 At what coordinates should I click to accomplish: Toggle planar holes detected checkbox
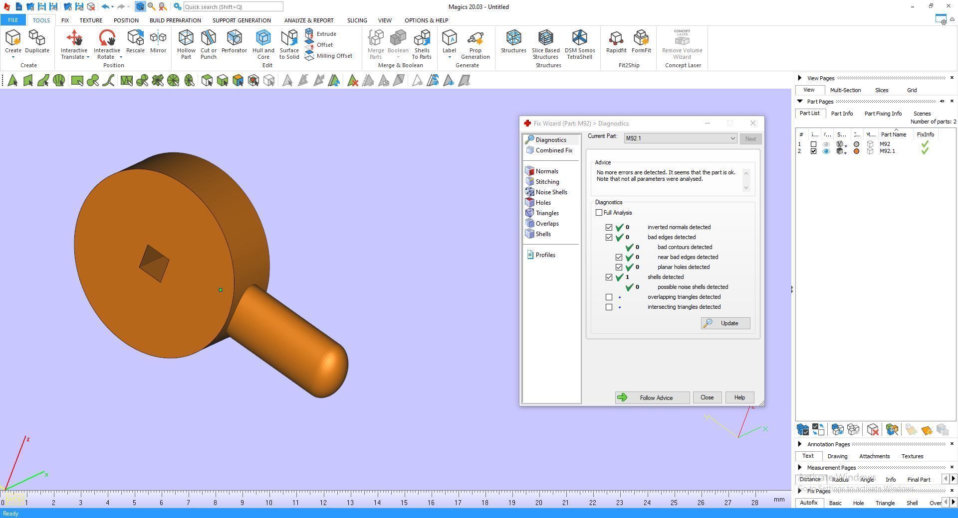pos(619,267)
